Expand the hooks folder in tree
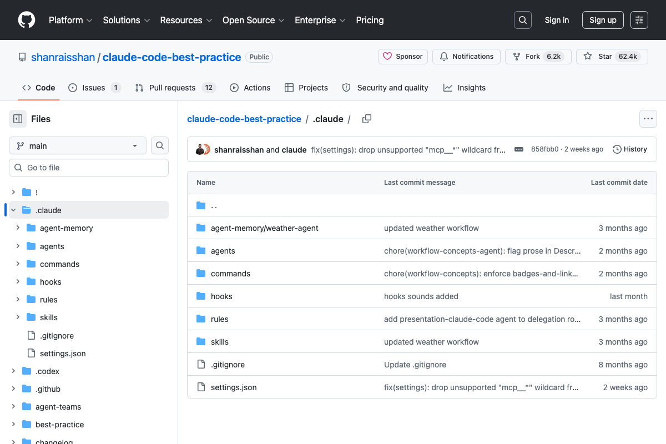 click(18, 281)
